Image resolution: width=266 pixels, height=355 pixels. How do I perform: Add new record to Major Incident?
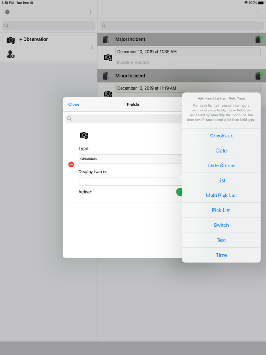[x=259, y=39]
